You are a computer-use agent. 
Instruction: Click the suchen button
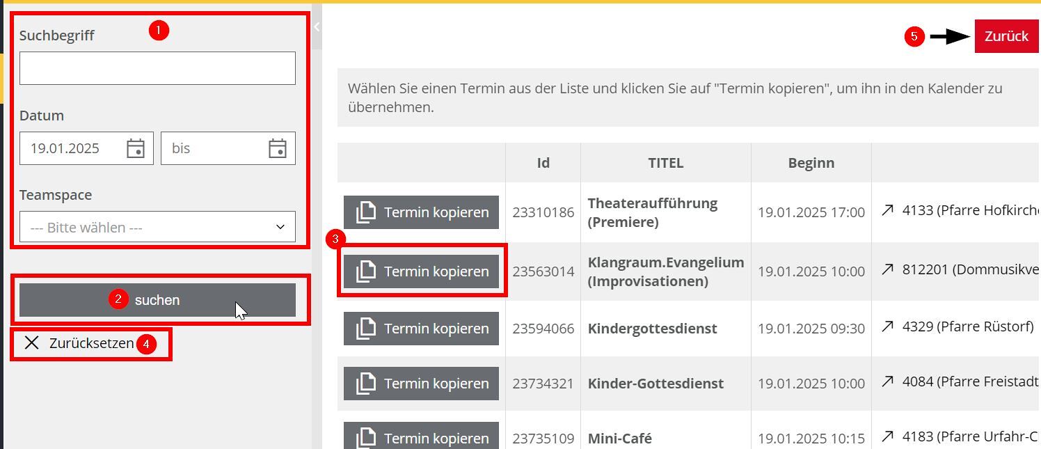[157, 299]
